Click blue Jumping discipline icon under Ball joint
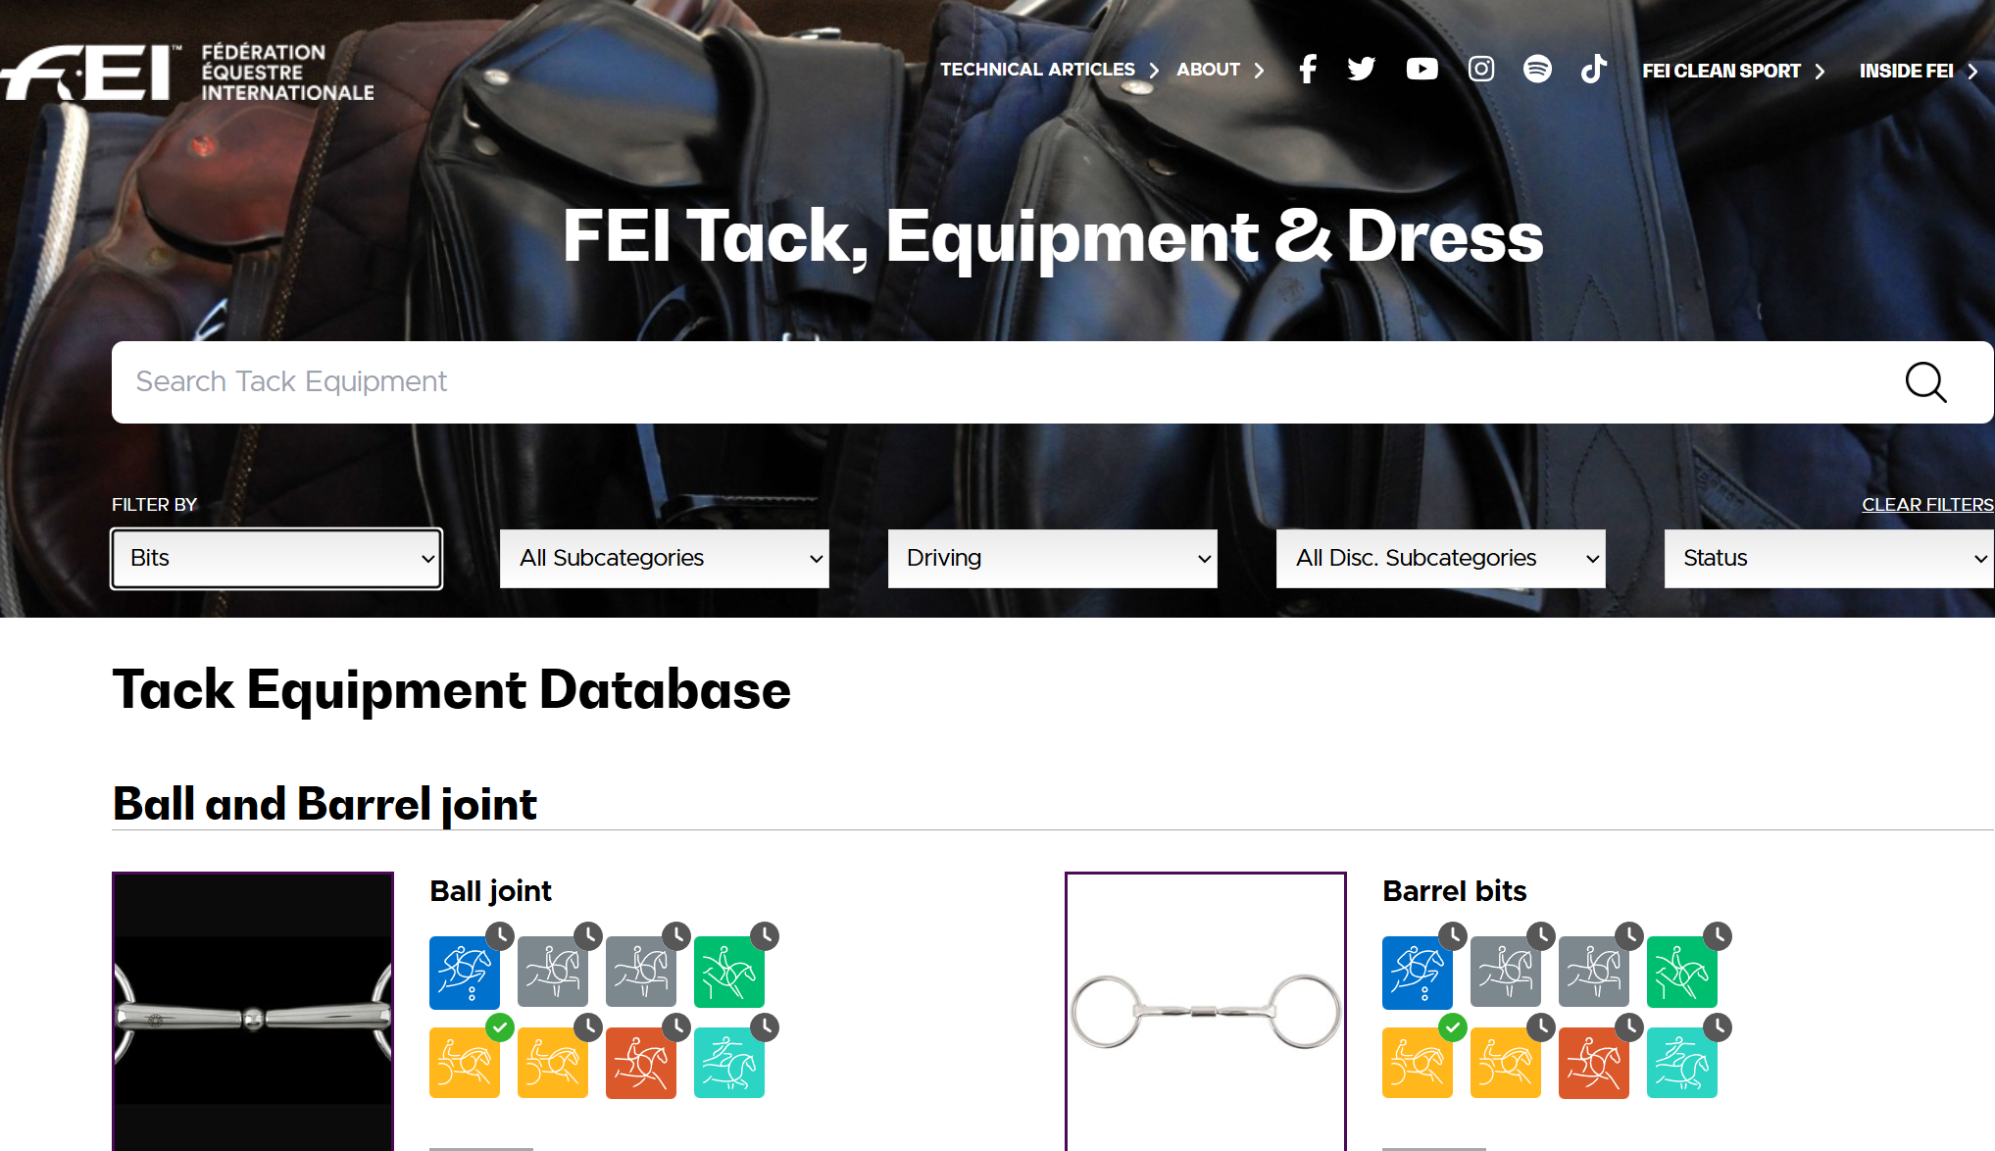 [x=464, y=973]
